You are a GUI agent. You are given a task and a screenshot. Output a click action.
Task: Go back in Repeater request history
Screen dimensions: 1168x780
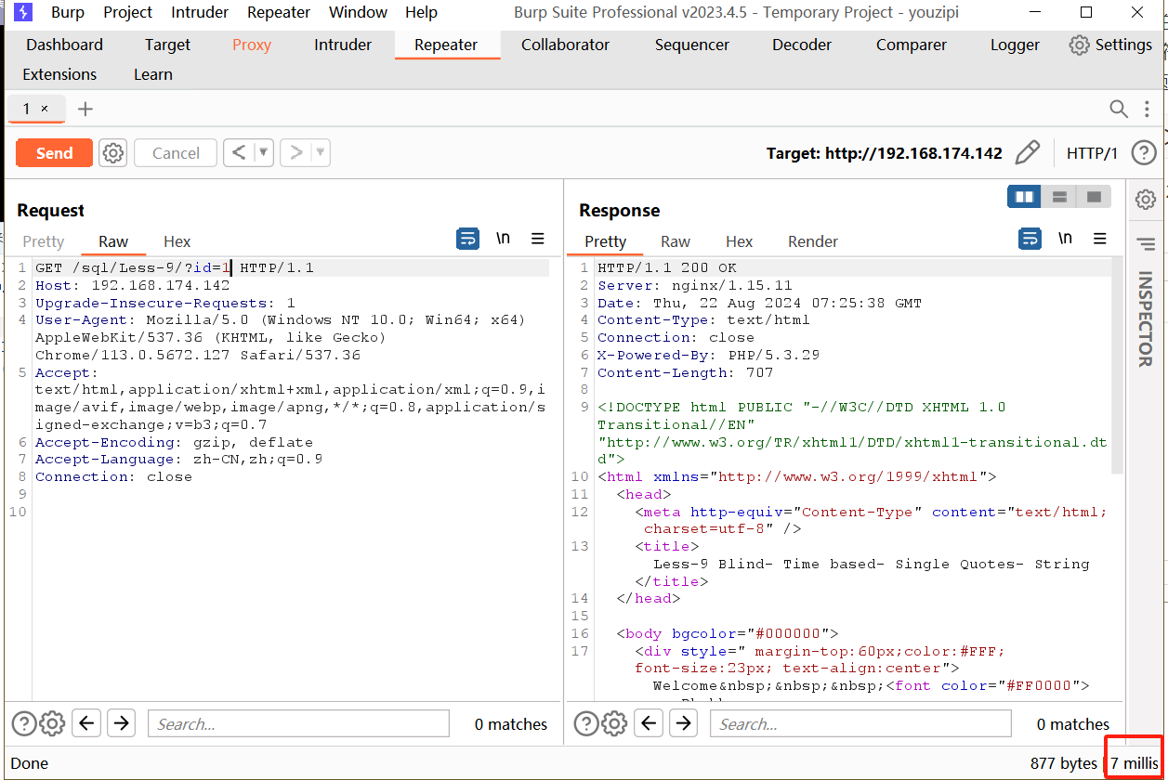[239, 153]
